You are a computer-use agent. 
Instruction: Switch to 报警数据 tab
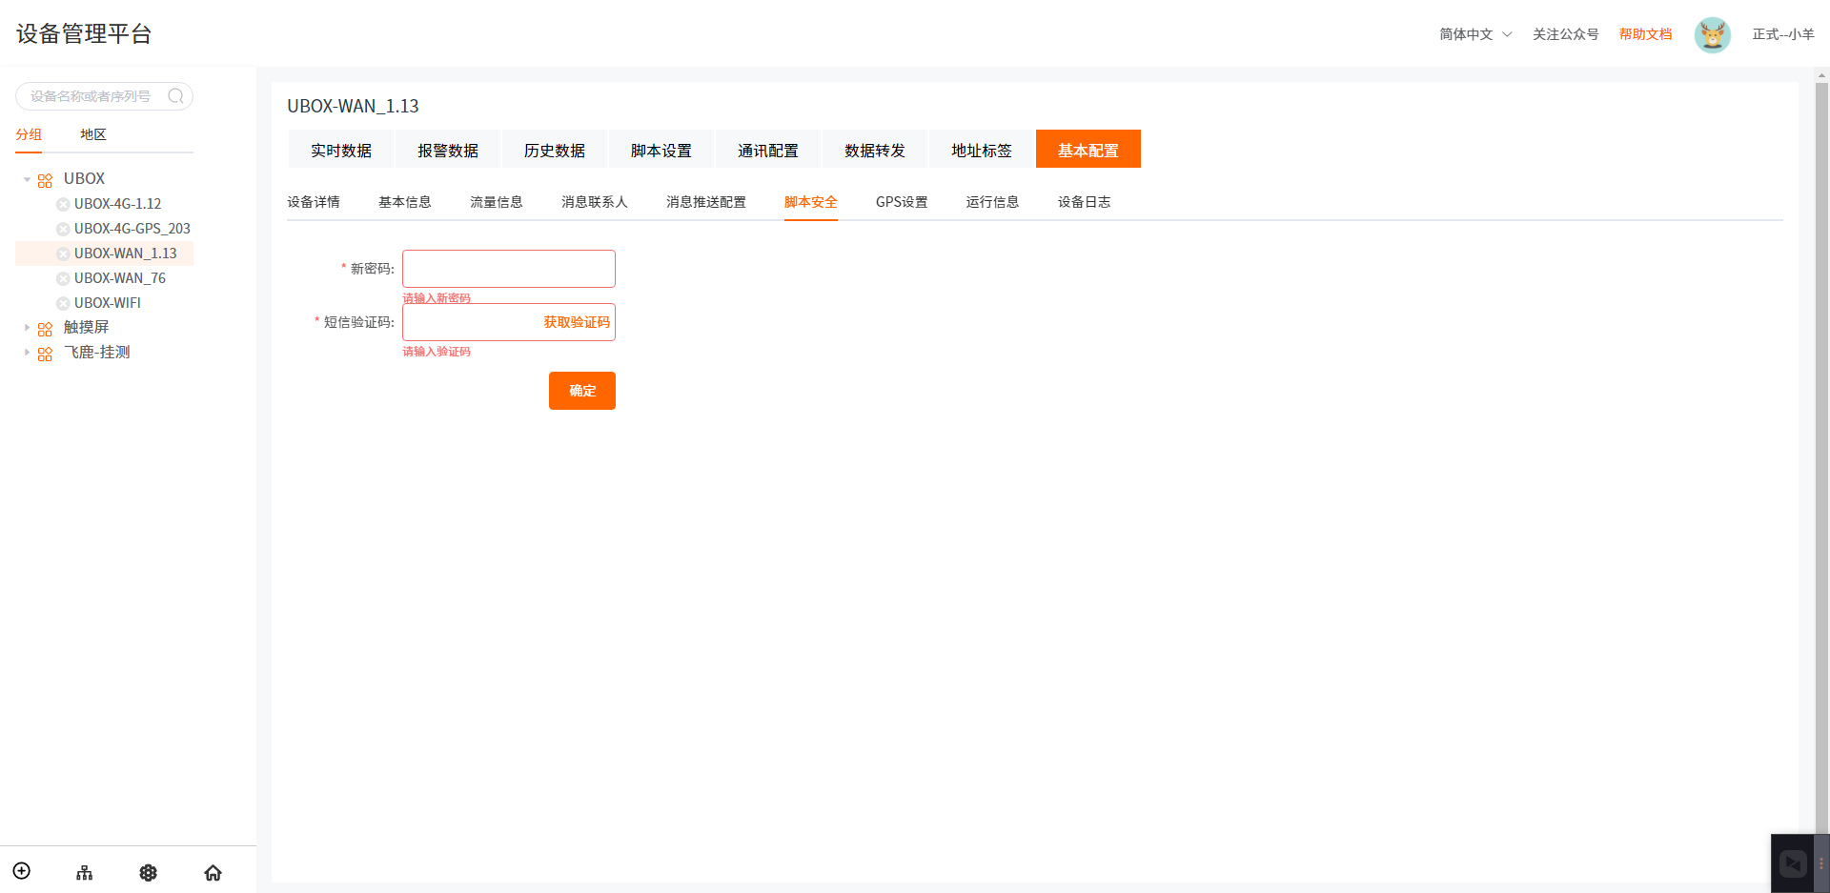448,150
